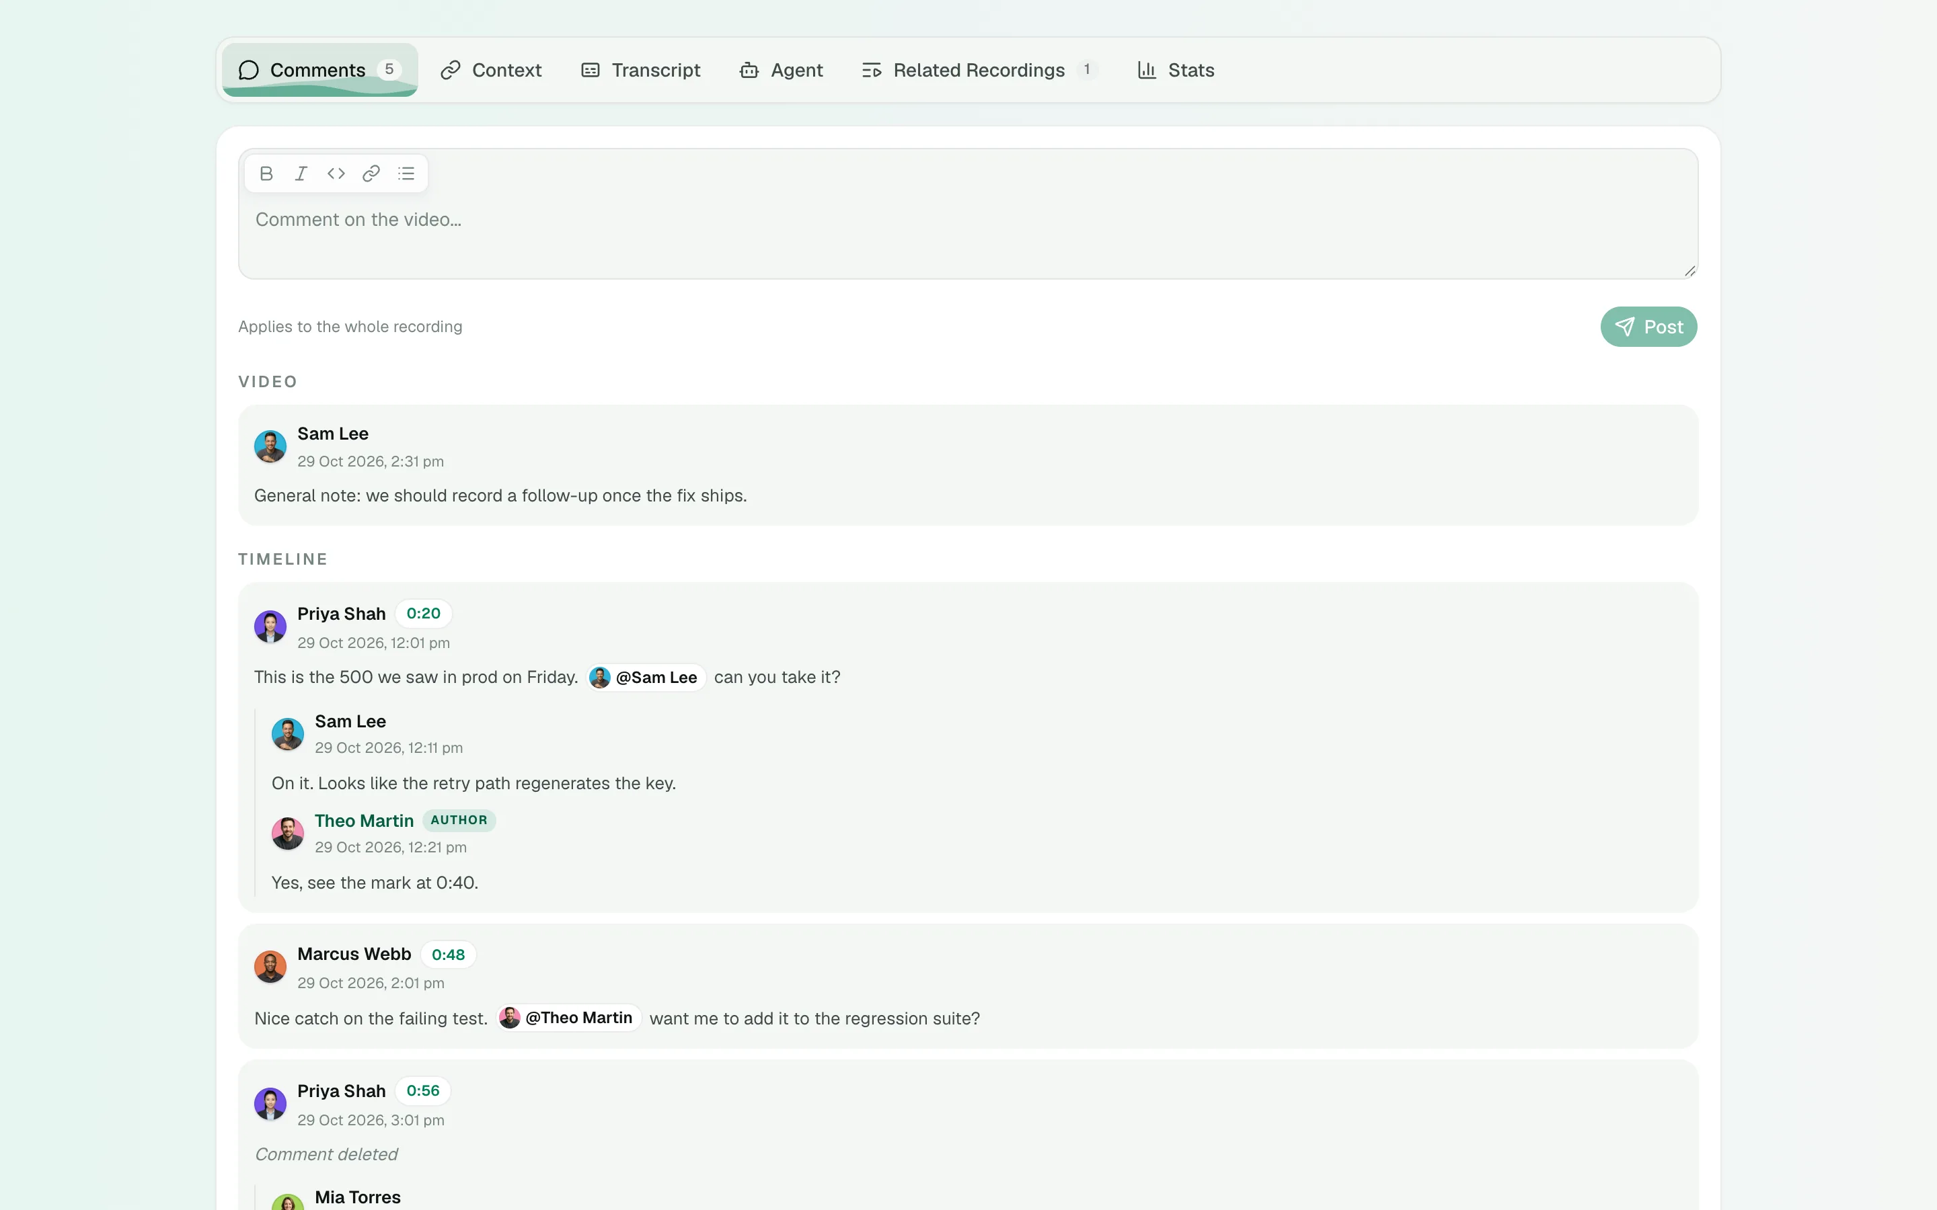The width and height of the screenshot is (1937, 1210).
Task: Click the Comments count badge showing 5
Action: point(389,70)
